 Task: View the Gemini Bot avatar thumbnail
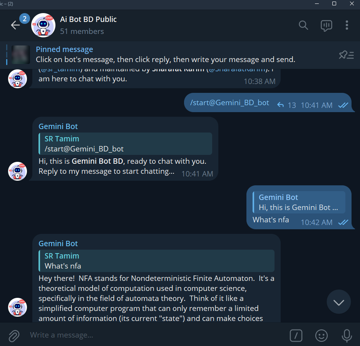pos(17,171)
